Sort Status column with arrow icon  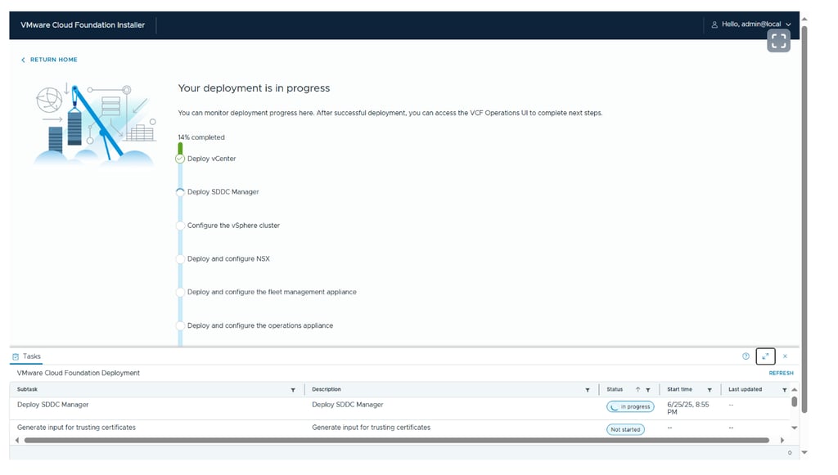point(638,390)
